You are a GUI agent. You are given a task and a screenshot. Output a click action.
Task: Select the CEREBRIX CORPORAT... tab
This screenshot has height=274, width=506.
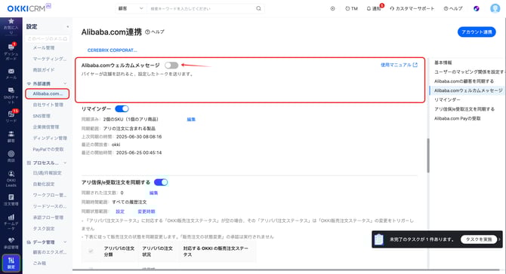click(x=112, y=50)
